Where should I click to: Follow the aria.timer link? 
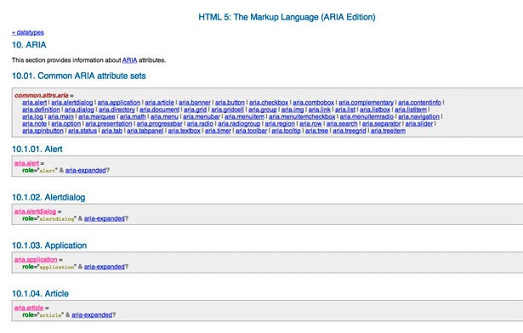(x=218, y=131)
